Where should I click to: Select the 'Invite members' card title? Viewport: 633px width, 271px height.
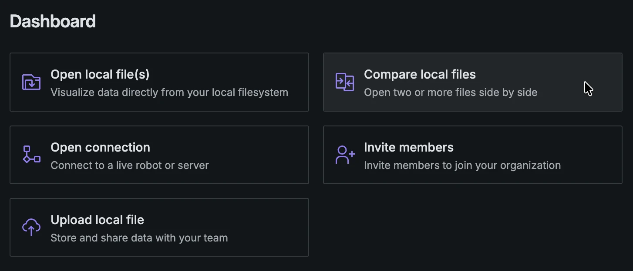[409, 147]
